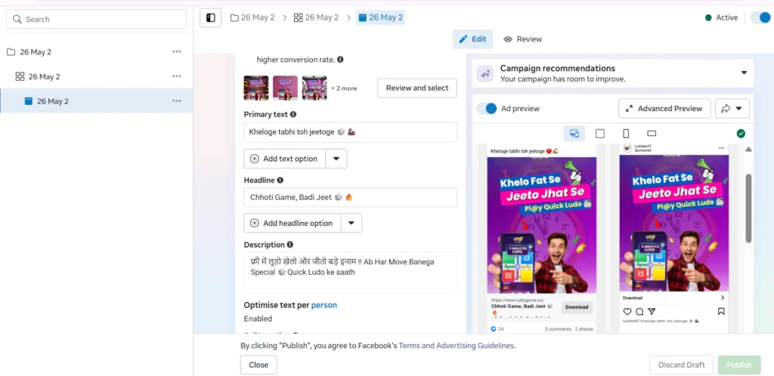
Task: Select the desktop and mobile preview icon
Action: click(574, 134)
